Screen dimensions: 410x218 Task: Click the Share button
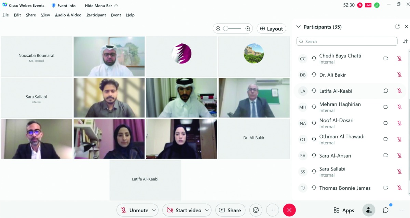pyautogui.click(x=230, y=210)
